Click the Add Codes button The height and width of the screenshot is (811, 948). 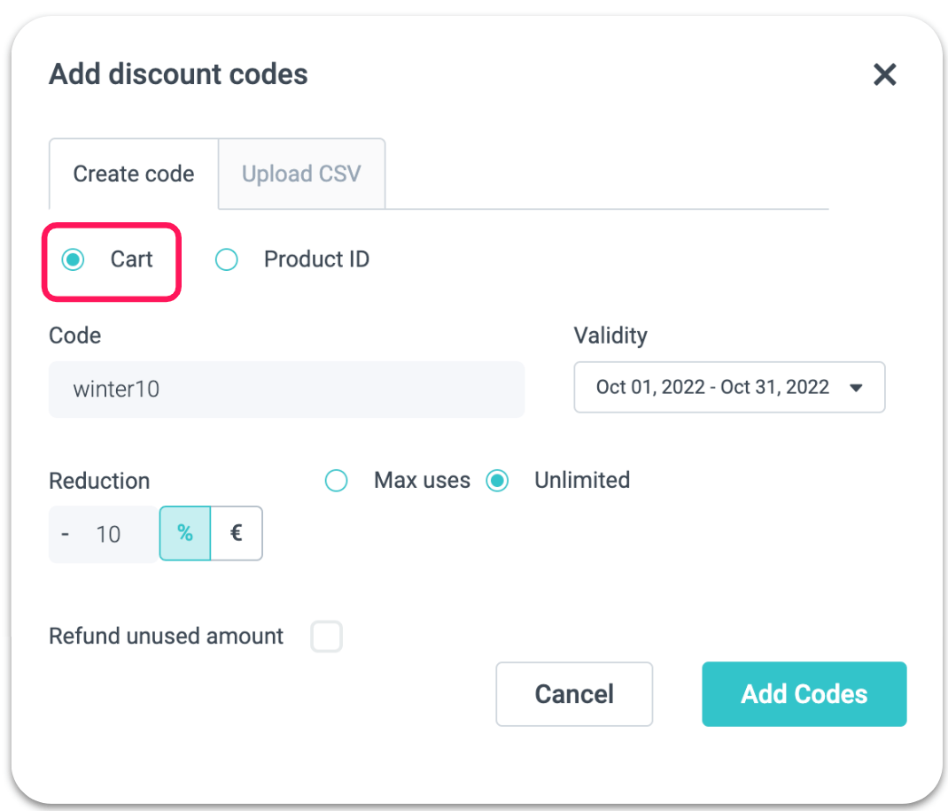[x=804, y=694]
